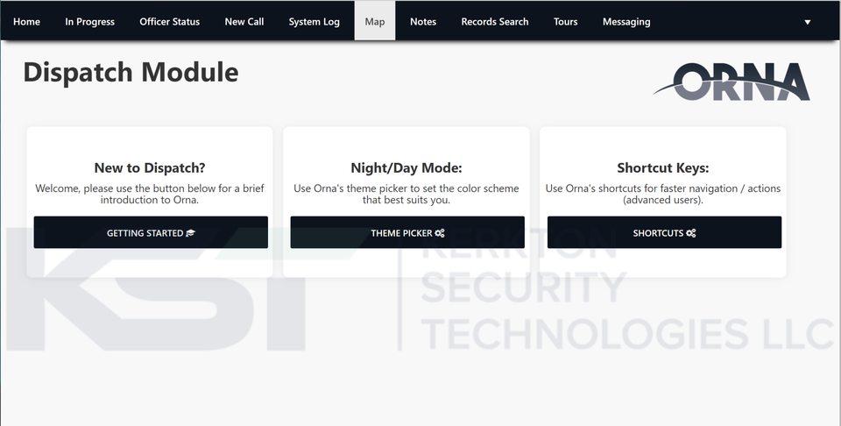Image resolution: width=841 pixels, height=426 pixels.
Task: Go to Tours page
Action: (x=565, y=21)
